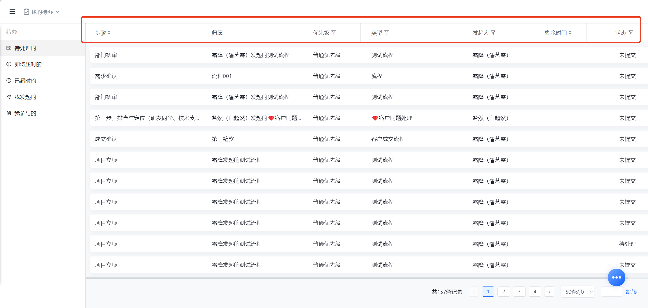The image size is (648, 308).
Task: Expand the 我的待办 dropdown chevron
Action: (x=58, y=12)
